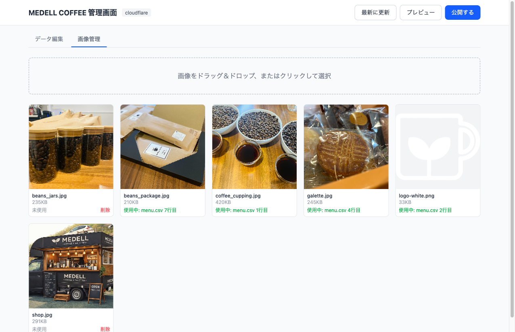
Task: Open menu.csv 1行目 usage link for coffee_cupping.jpg
Action: (x=241, y=210)
